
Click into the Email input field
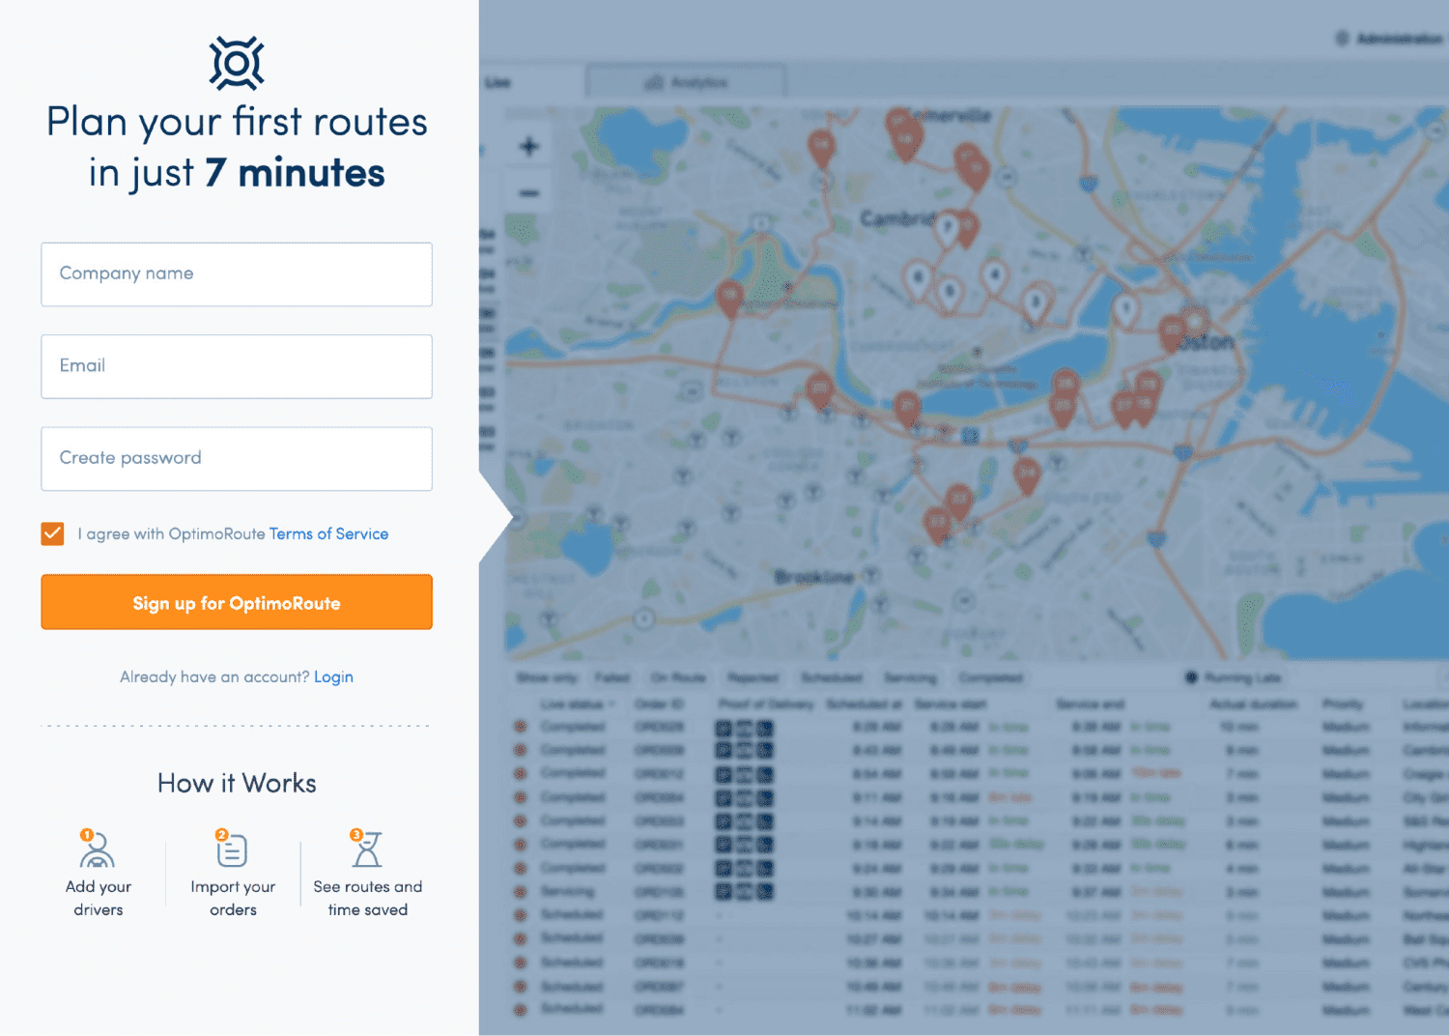click(x=237, y=366)
